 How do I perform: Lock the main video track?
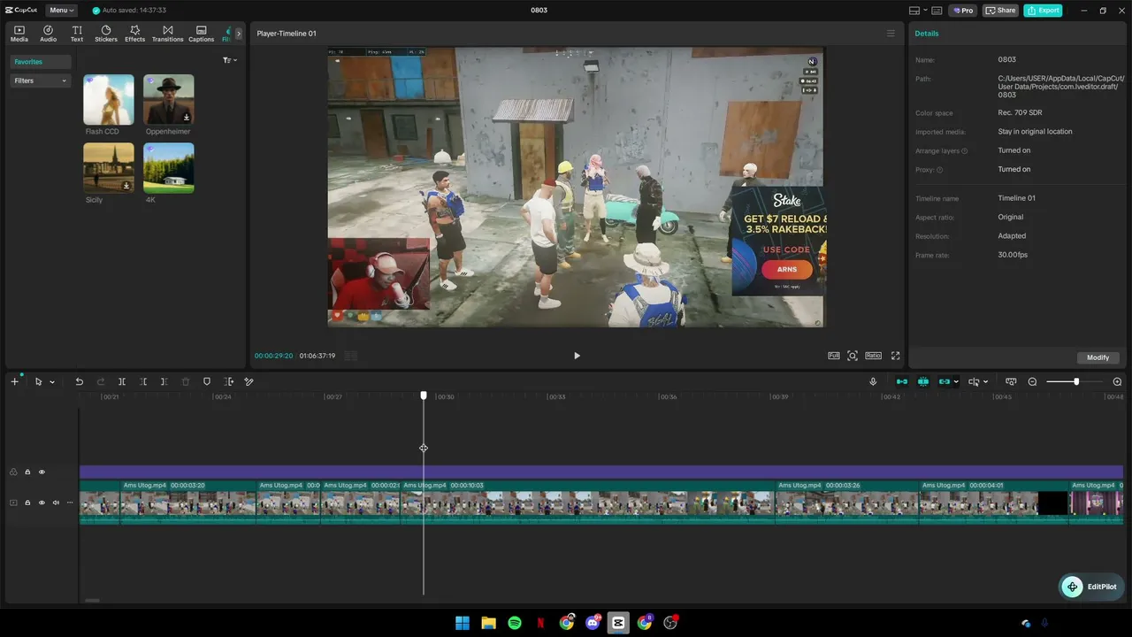click(x=27, y=503)
